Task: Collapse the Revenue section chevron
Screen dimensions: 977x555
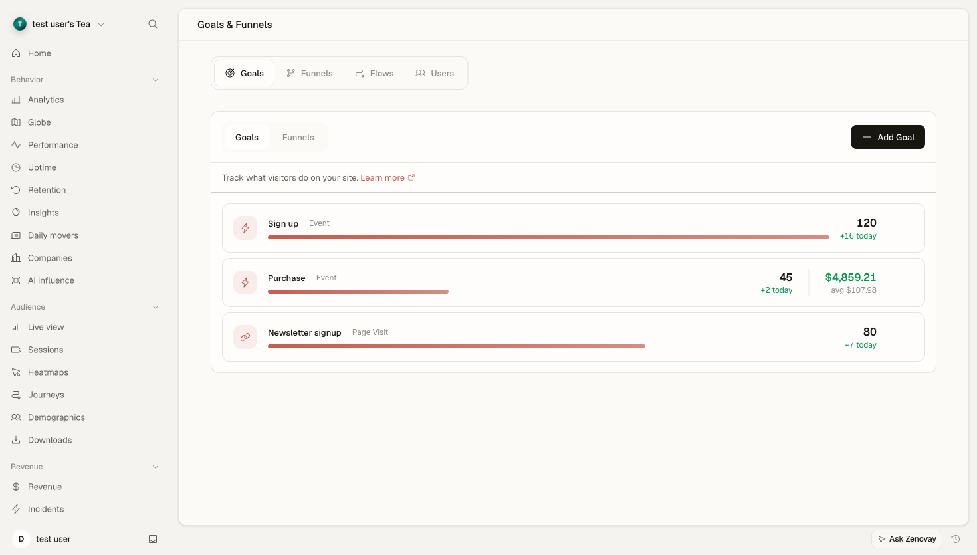Action: (x=156, y=467)
